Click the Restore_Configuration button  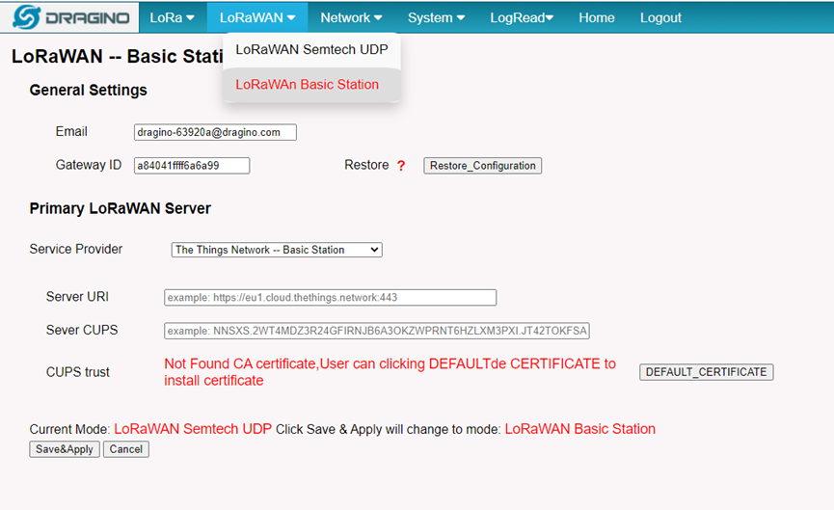[482, 166]
